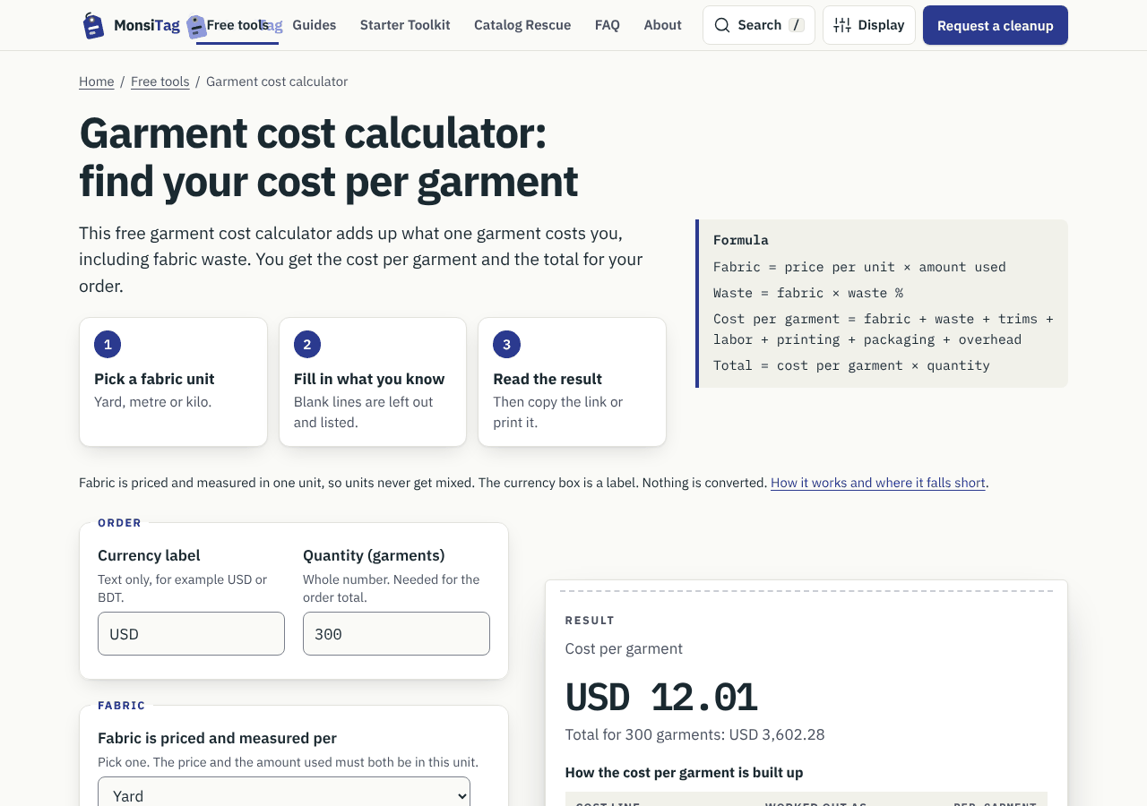The image size is (1147, 806).
Task: Follow the Free tools breadcrumb link
Action: point(160,81)
